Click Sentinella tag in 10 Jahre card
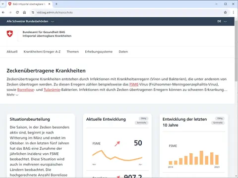Screen dimensions: 238x178 pos(218,123)
